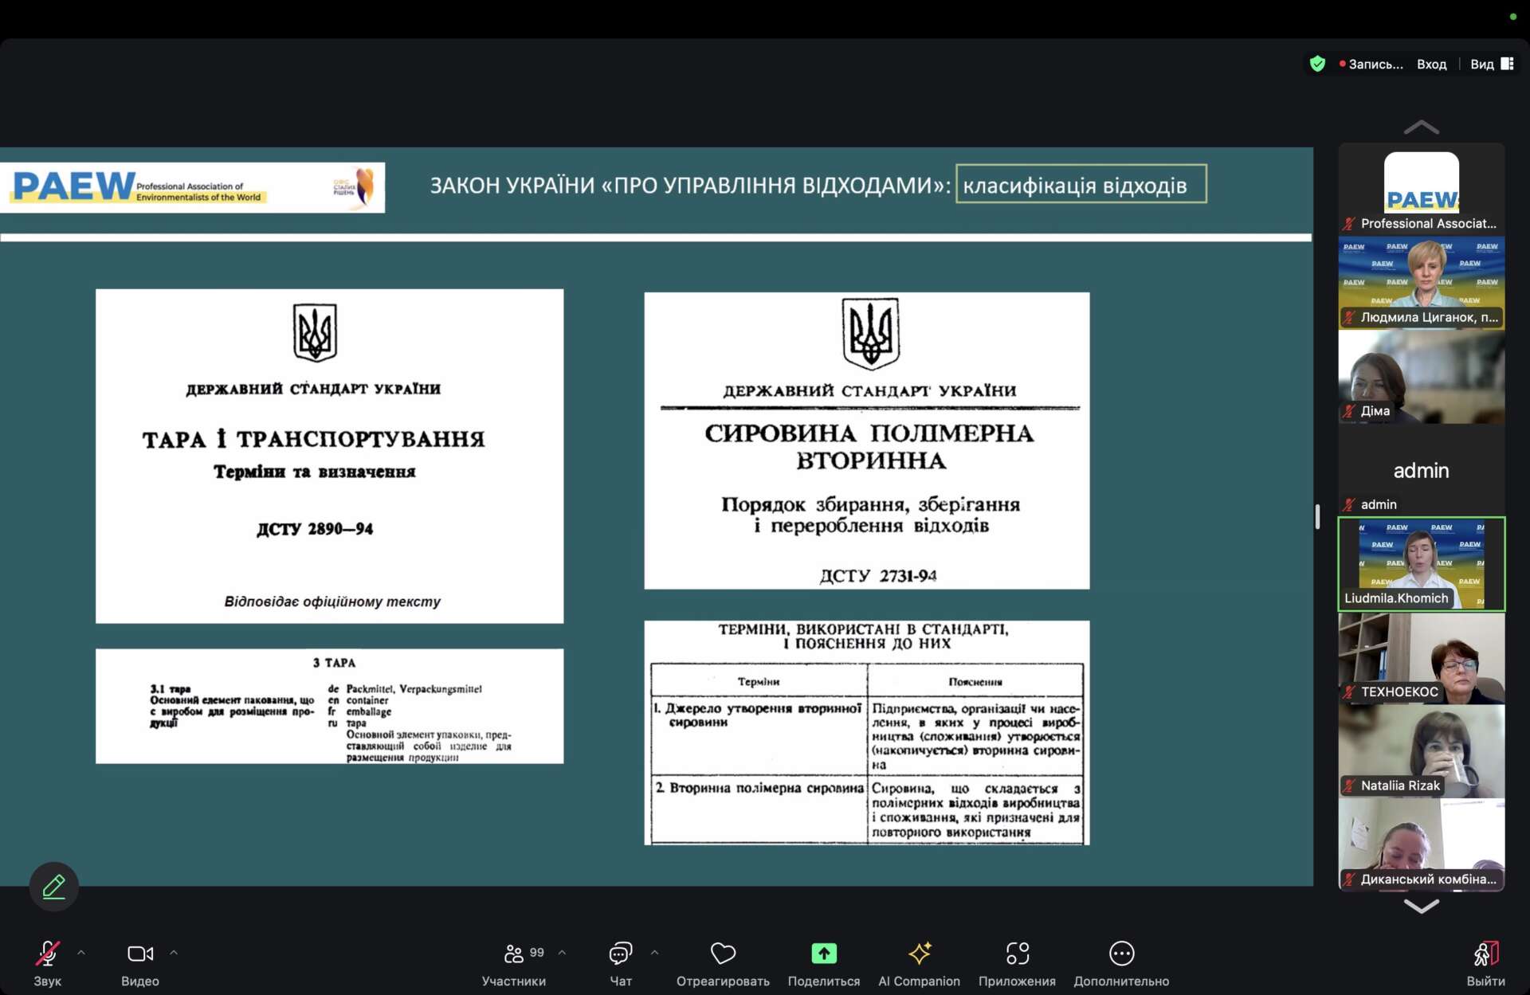Leave the meeting with Выйти button
The width and height of the screenshot is (1530, 995).
[x=1485, y=954]
